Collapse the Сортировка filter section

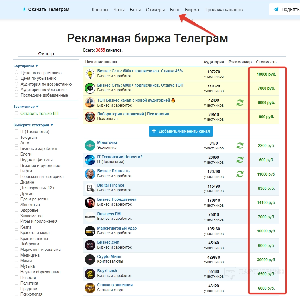click(x=25, y=66)
